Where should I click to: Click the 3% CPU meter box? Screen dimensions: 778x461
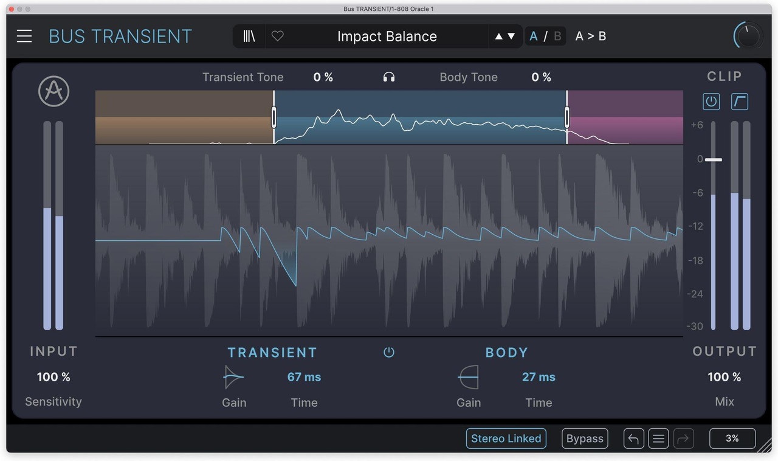pos(732,438)
